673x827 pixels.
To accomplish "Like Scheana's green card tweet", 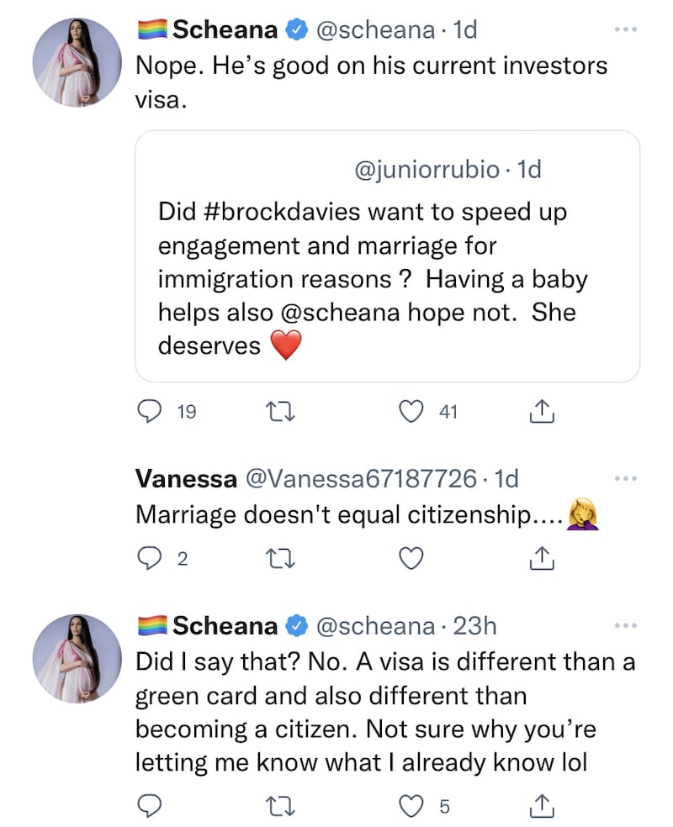I will coord(410,806).
